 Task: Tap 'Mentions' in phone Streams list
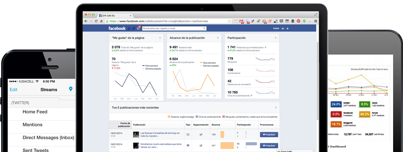(x=32, y=125)
